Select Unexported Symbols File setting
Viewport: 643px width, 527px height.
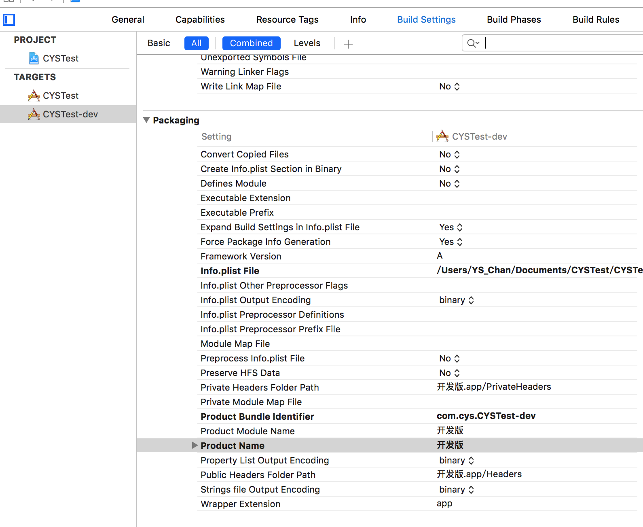pyautogui.click(x=254, y=57)
